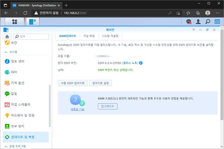Click the control panel app icon in title bar
224x149 pixels.
pyautogui.click(x=6, y=30)
